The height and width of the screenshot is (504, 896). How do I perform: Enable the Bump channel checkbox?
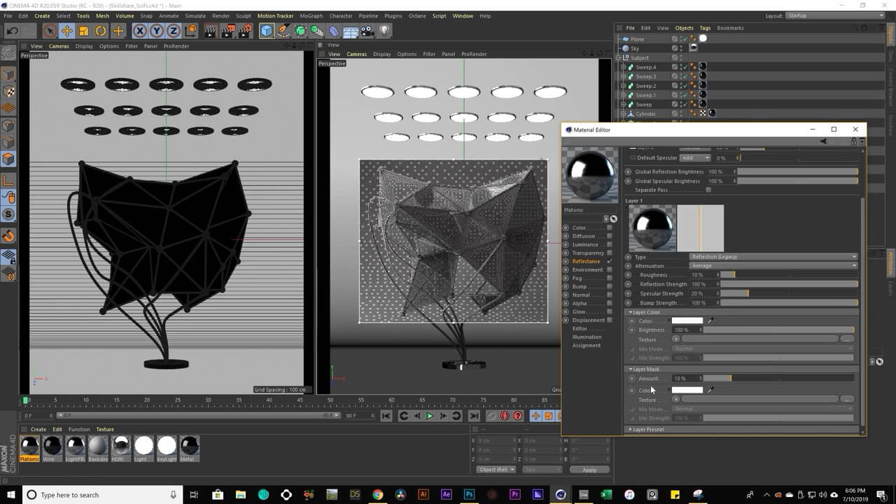(x=610, y=286)
